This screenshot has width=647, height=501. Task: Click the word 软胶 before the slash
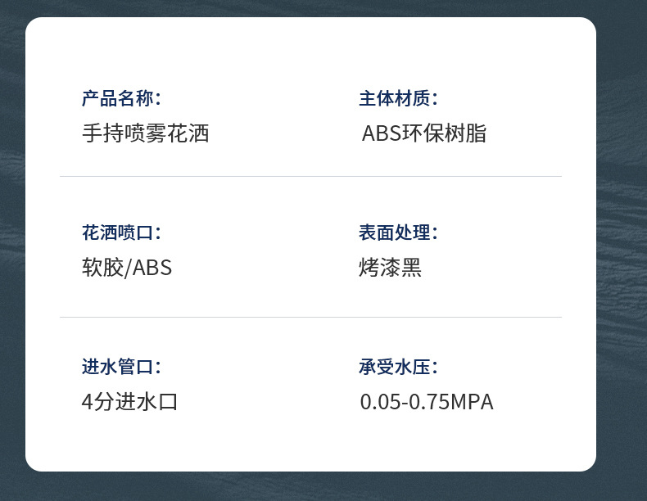[102, 268]
